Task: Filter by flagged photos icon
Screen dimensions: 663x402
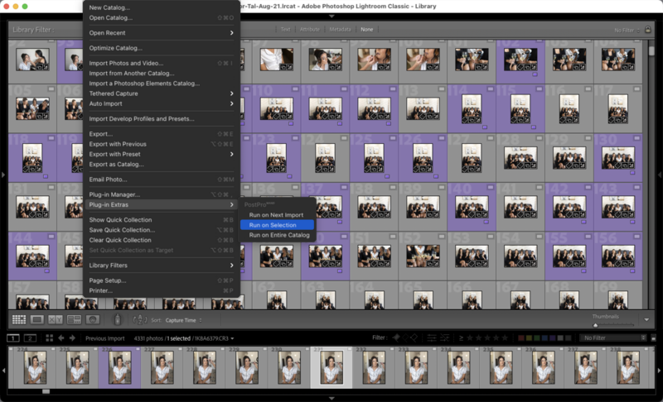Action: [396, 337]
